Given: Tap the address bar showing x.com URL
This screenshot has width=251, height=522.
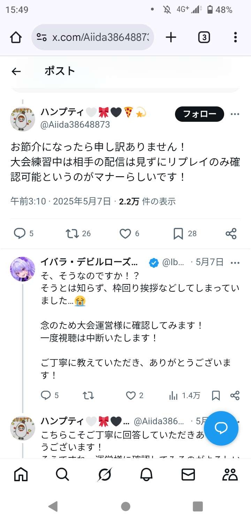Looking at the screenshot, I should (x=94, y=37).
